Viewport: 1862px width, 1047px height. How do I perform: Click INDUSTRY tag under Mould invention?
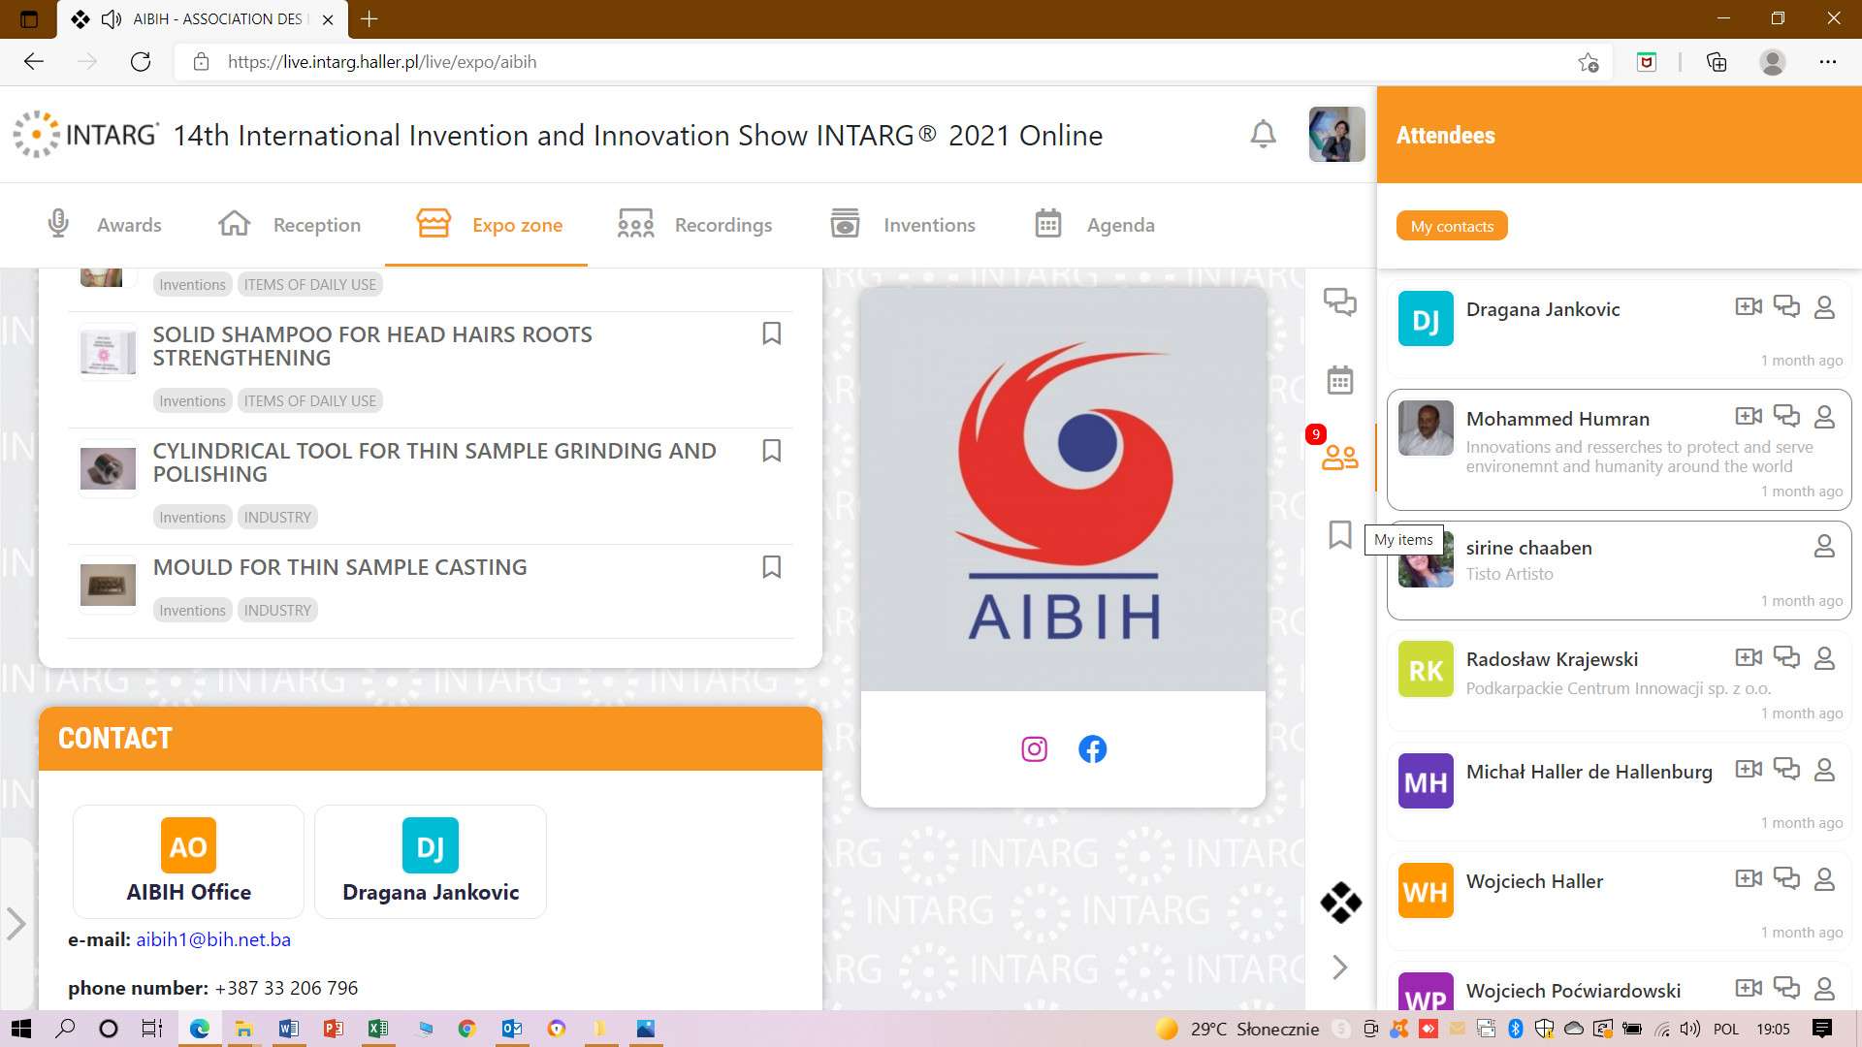pyautogui.click(x=277, y=610)
